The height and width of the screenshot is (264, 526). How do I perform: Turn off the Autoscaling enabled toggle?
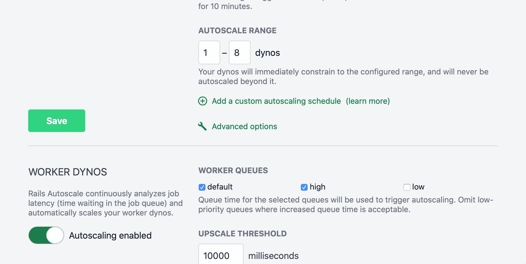(x=46, y=235)
